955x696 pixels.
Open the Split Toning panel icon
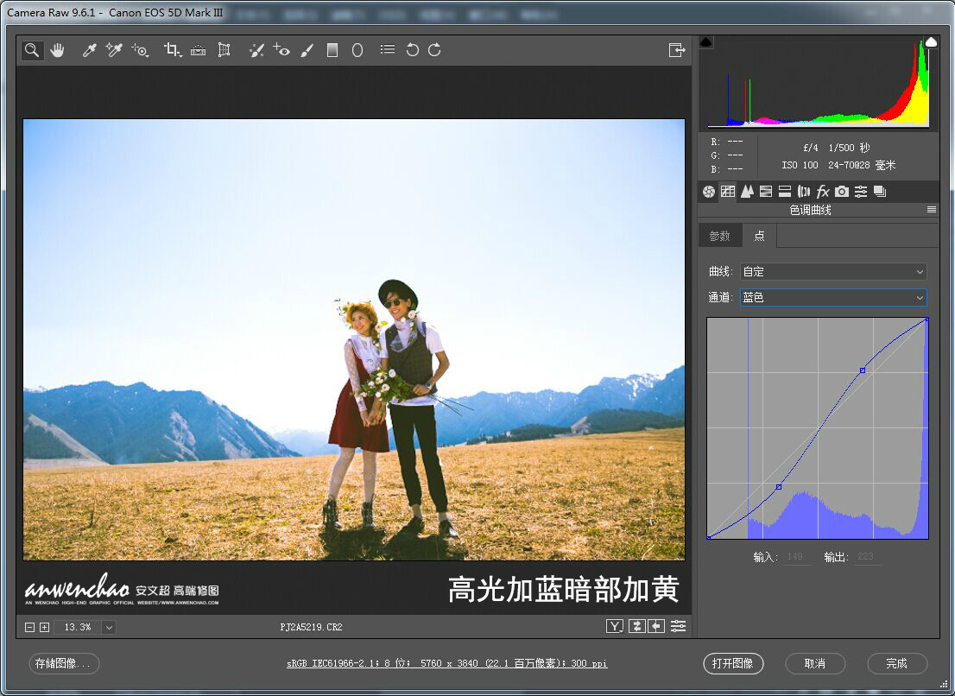point(784,192)
